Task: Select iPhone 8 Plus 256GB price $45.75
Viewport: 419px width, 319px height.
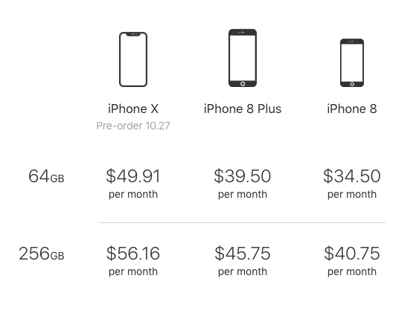Action: pos(243,254)
